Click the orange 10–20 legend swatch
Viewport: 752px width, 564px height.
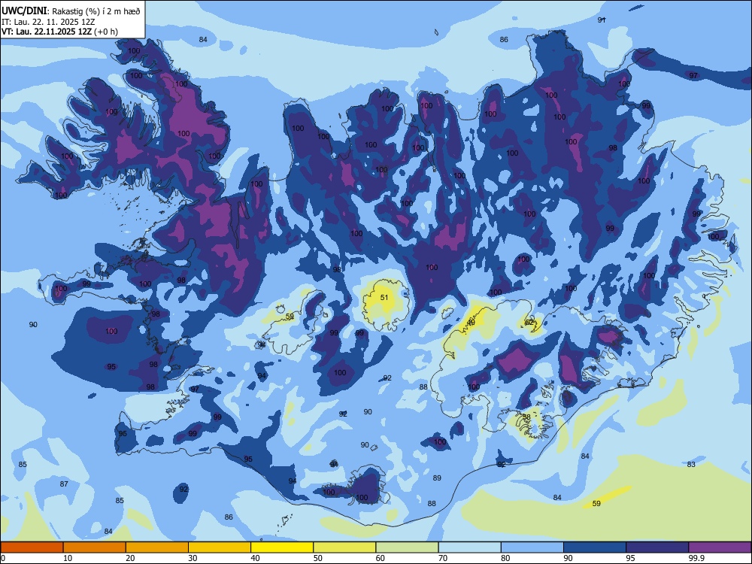[95, 547]
